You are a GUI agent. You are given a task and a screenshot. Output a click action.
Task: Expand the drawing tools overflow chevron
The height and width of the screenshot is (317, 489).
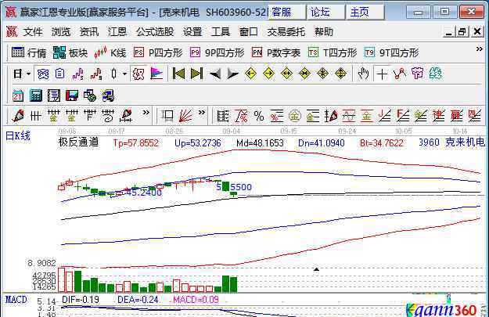point(146,113)
